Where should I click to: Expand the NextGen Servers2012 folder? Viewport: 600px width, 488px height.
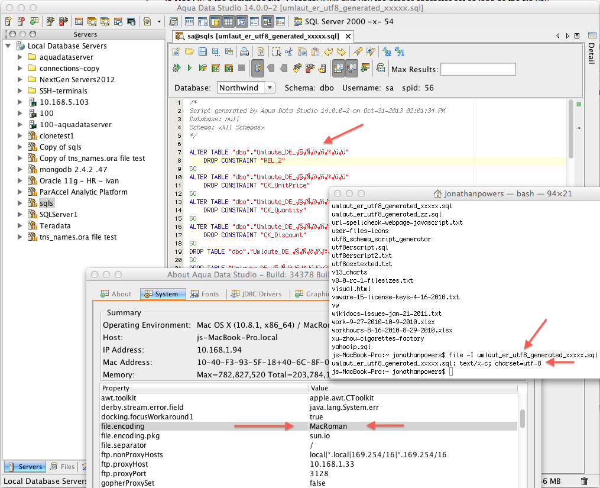pos(20,80)
